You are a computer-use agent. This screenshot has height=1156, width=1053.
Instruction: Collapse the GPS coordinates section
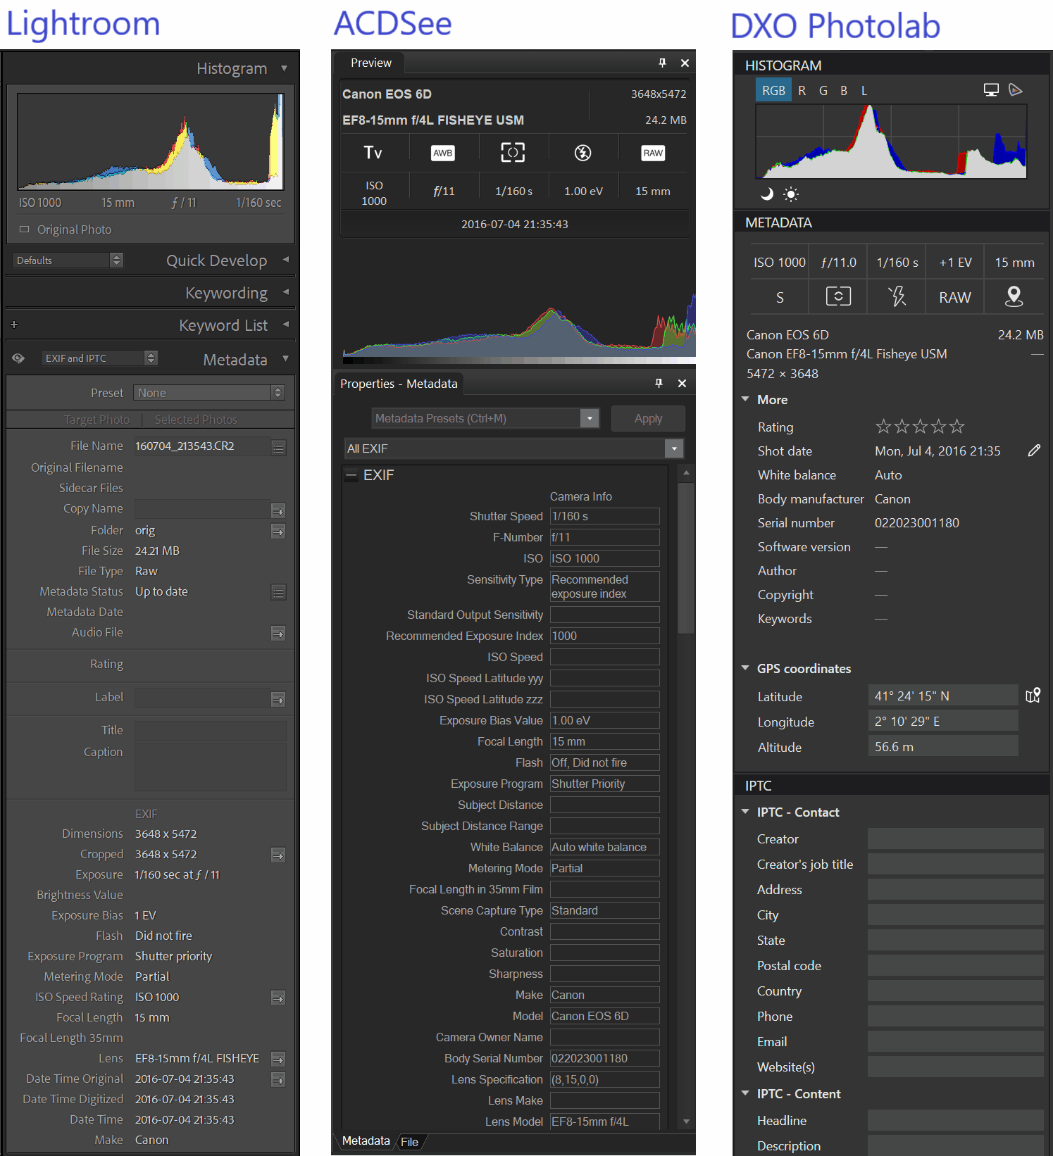pyautogui.click(x=745, y=668)
